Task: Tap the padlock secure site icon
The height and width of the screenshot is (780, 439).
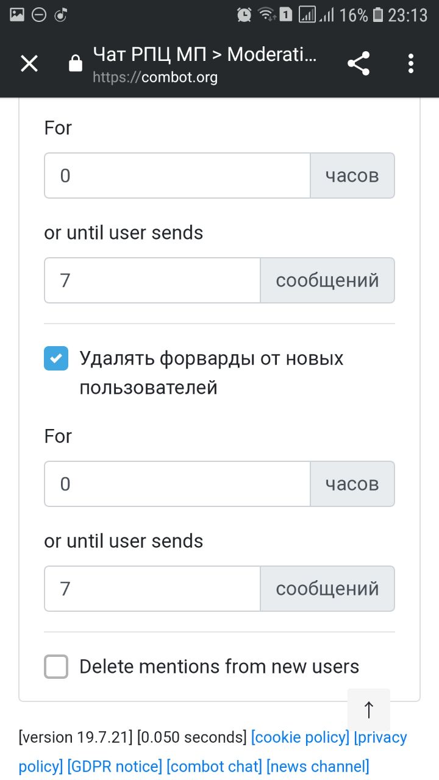Action: pos(76,63)
